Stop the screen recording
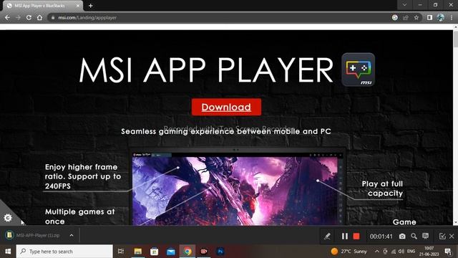 point(356,236)
